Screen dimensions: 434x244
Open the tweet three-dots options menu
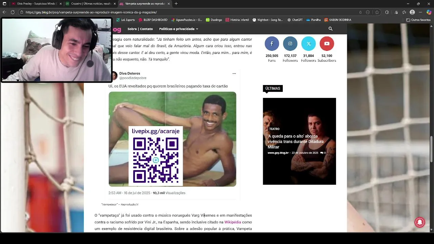[234, 74]
